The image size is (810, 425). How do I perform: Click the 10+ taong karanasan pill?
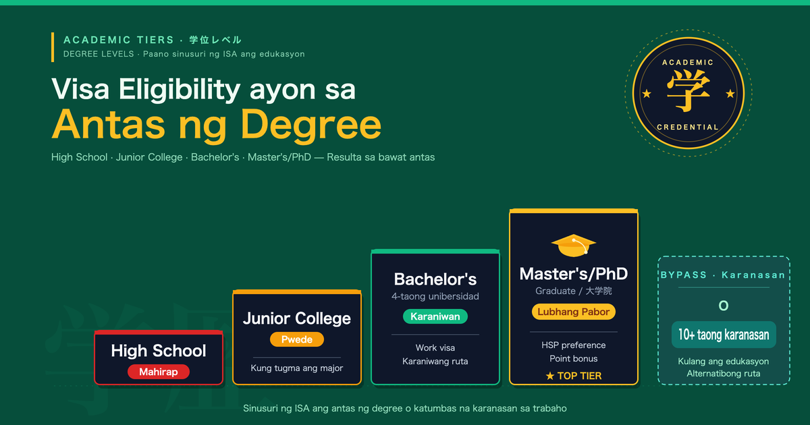coord(724,335)
